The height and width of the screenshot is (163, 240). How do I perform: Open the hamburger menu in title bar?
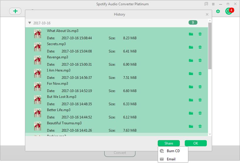pyautogui.click(x=213, y=4)
